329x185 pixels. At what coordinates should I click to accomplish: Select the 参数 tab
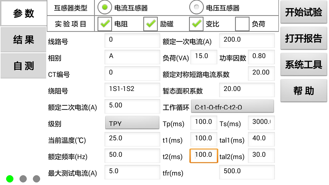click(24, 13)
